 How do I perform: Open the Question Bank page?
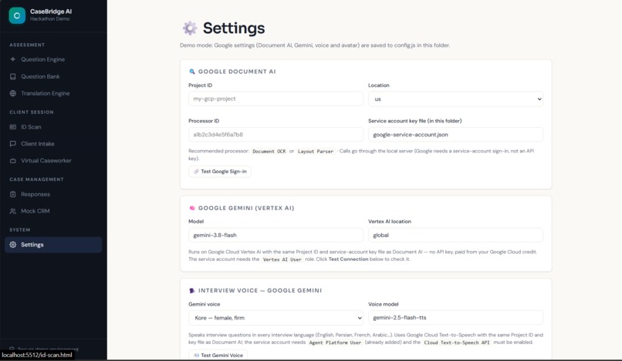click(53, 76)
